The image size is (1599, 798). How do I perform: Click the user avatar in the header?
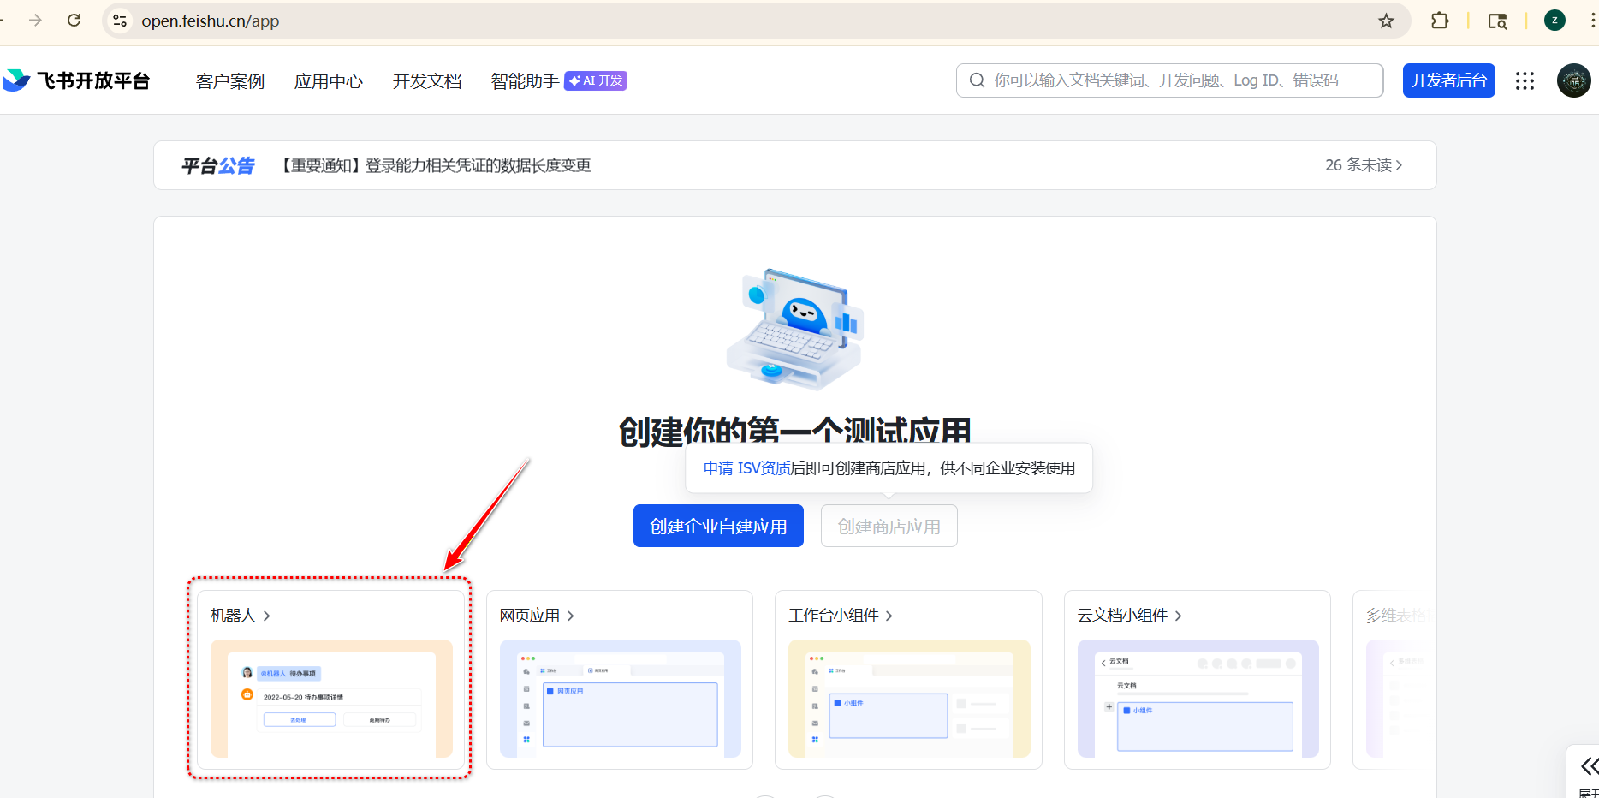[x=1573, y=80]
